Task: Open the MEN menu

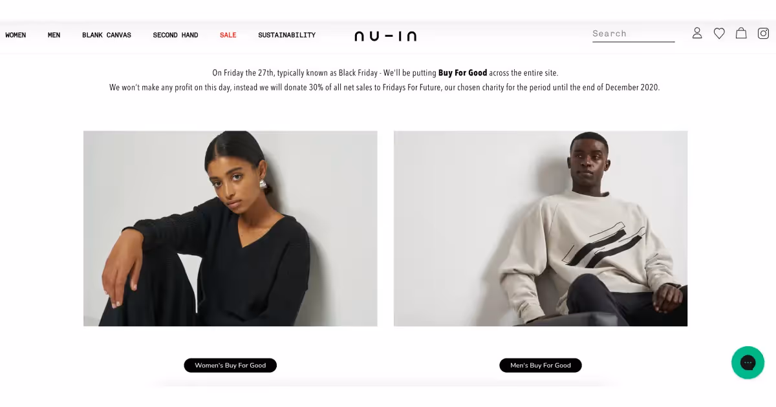Action: click(54, 35)
